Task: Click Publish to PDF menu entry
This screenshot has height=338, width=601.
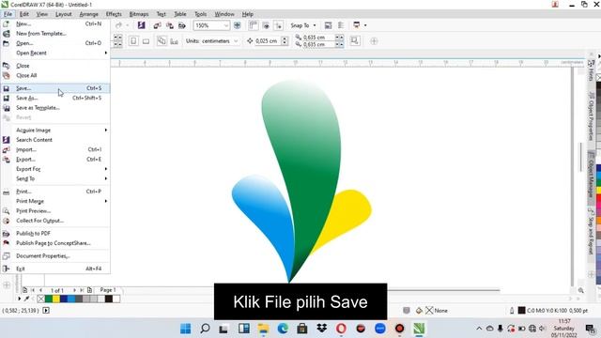Action: (55, 234)
